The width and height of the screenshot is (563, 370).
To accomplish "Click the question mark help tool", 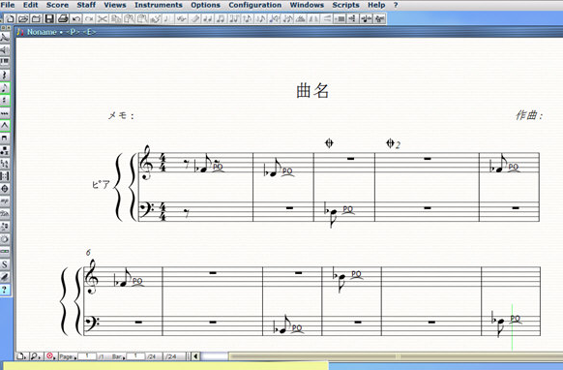I will [x=5, y=290].
